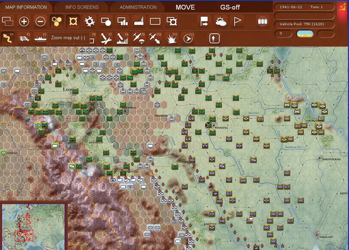Viewport: 349px width, 250px height.
Task: Click the MOVE mode label
Action: pyautogui.click(x=185, y=8)
